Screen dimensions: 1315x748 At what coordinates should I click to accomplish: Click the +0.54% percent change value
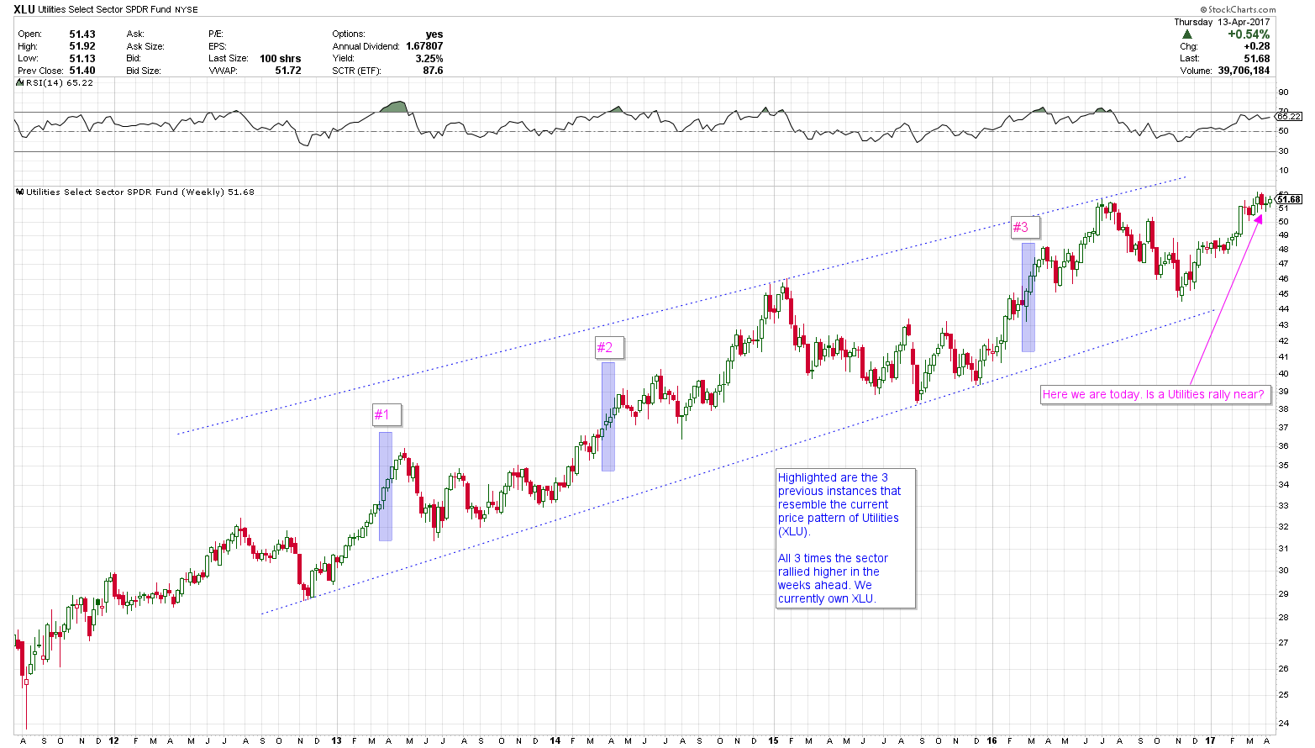click(x=1249, y=34)
